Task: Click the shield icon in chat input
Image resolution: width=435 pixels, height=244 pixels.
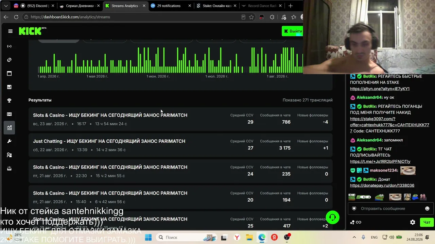Action: coord(354,208)
